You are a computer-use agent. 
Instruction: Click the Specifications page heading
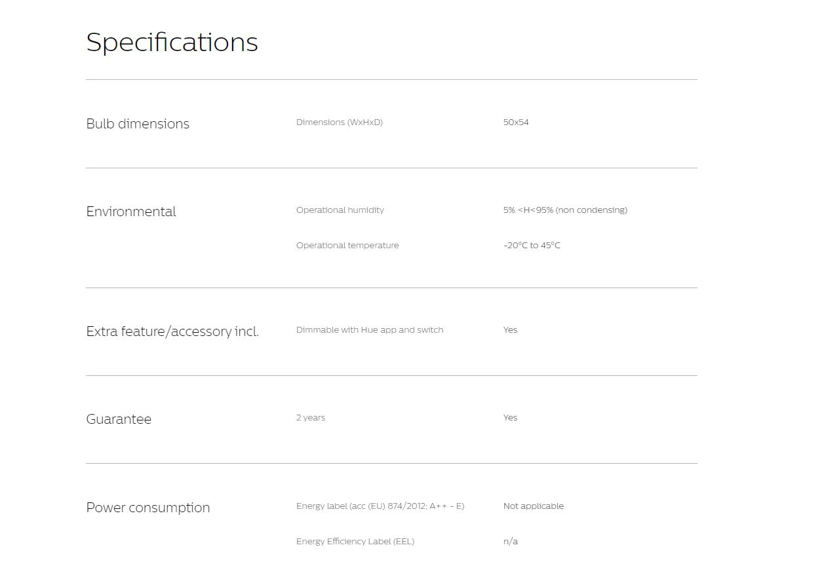coord(172,43)
